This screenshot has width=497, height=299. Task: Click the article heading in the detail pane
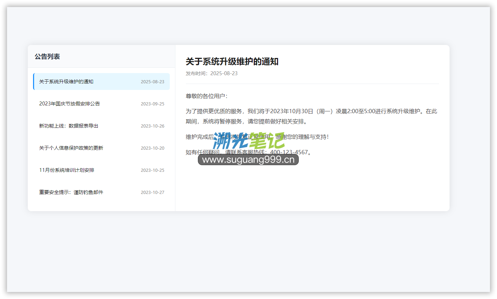tap(232, 61)
